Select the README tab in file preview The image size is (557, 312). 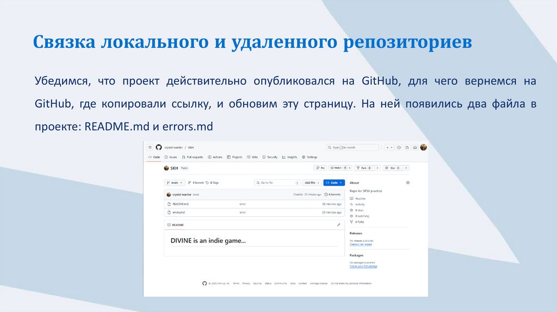(176, 225)
